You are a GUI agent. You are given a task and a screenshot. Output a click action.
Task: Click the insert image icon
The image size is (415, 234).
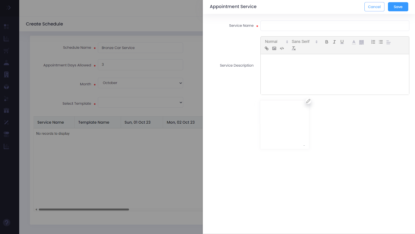[274, 48]
